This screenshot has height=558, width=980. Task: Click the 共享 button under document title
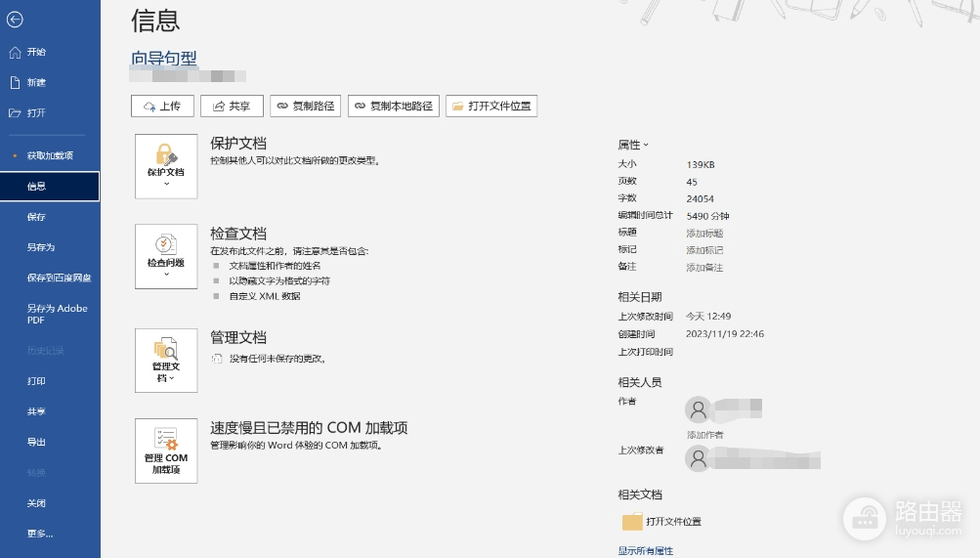click(232, 107)
